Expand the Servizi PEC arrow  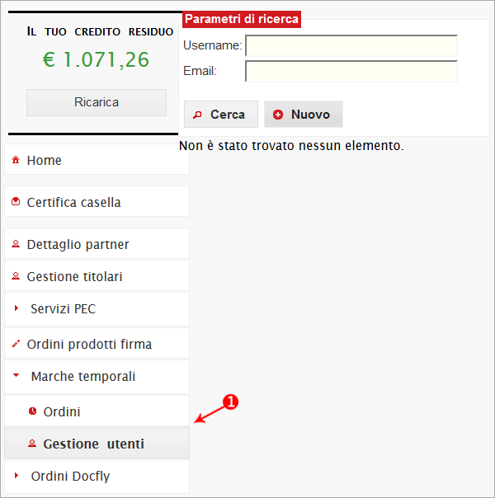(x=16, y=308)
